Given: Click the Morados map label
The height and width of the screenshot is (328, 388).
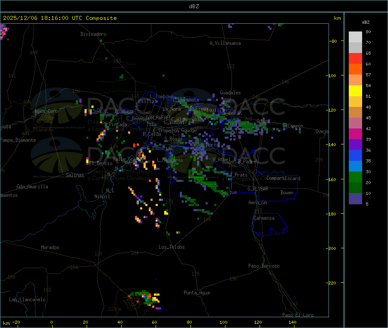Looking at the screenshot, I should (50, 247).
